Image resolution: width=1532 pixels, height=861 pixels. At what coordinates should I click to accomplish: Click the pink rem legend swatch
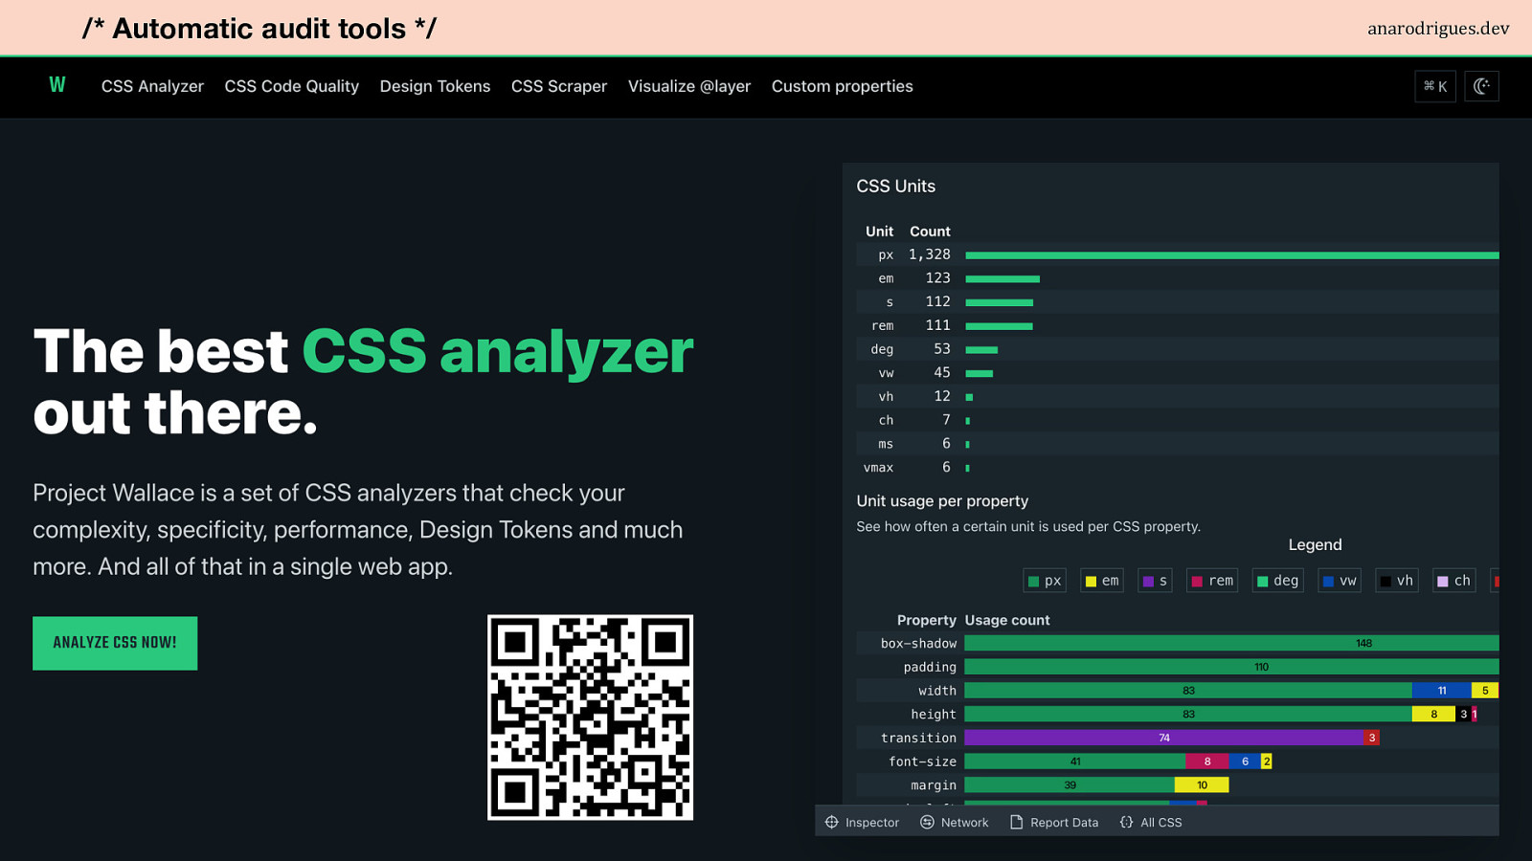(1197, 581)
